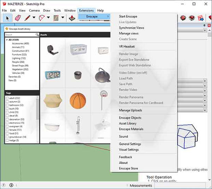Choose the woven basket asset thumbnail
212x189 pixels.
[x=53, y=101]
